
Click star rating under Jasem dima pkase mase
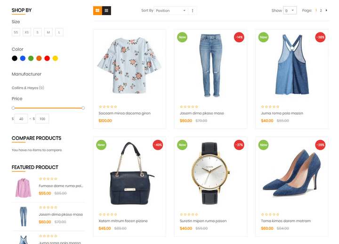click(189, 107)
